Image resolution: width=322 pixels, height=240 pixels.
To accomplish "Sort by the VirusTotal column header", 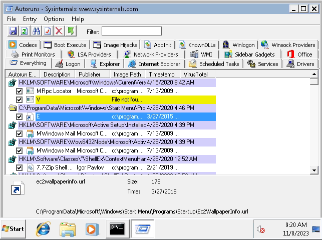I will (x=197, y=74).
